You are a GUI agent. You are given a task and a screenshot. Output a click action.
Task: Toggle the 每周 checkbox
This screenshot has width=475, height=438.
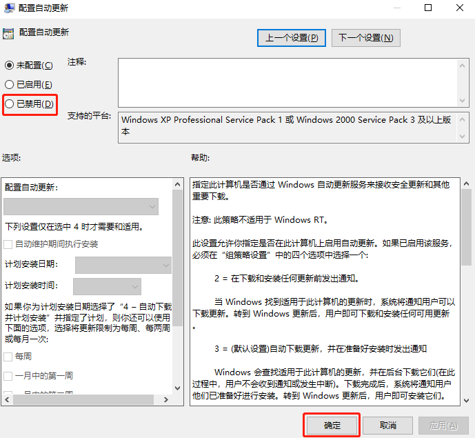(8, 357)
